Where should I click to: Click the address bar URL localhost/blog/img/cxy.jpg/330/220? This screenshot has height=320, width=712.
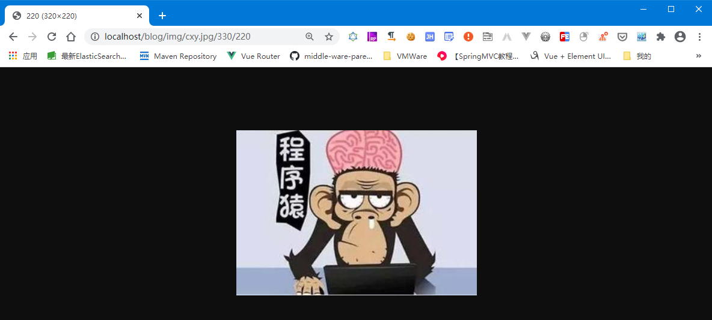point(177,37)
